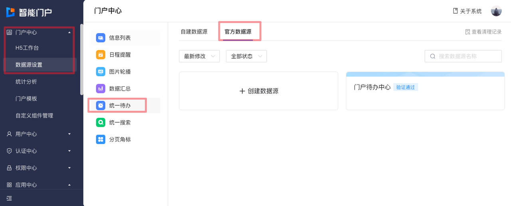511x206 pixels.
Task: Click the 日程提醒 orange calendar icon
Action: click(x=101, y=55)
